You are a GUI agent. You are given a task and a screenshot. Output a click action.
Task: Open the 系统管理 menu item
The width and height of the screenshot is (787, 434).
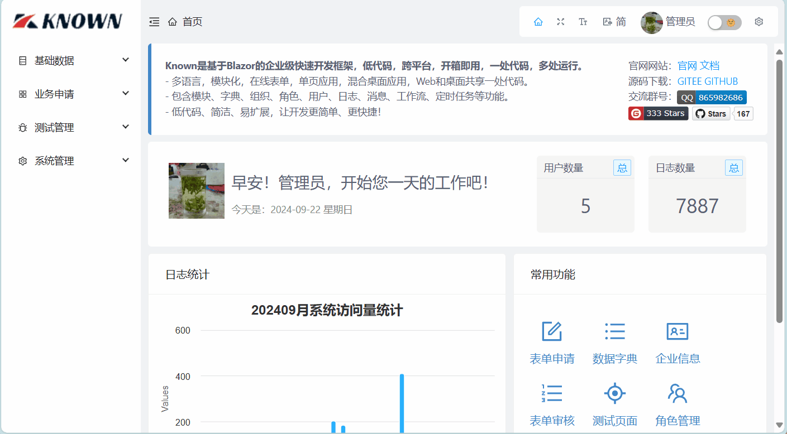coord(71,161)
